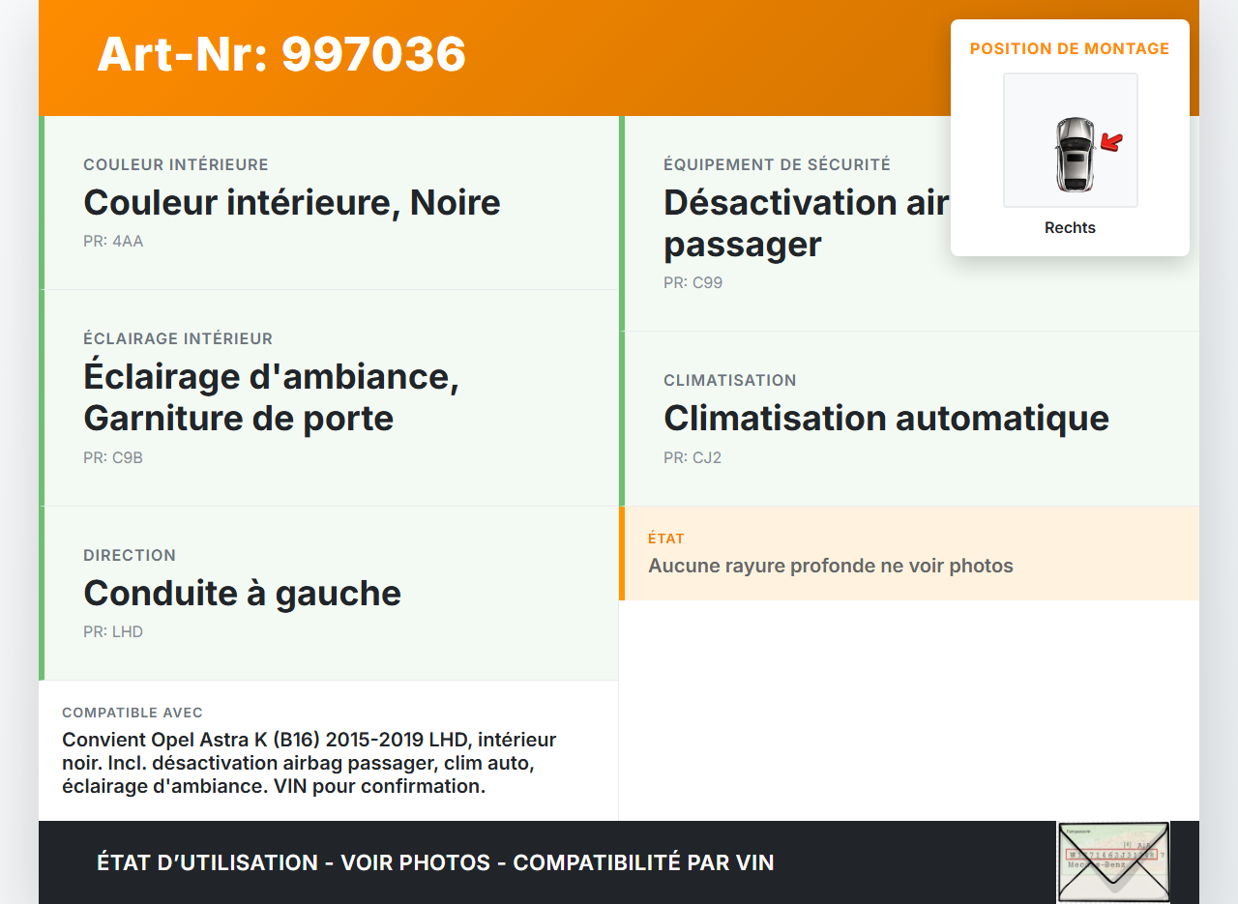Click the COMPATIBLE AVEC label
Viewport: 1238px width, 904px height.
(133, 713)
